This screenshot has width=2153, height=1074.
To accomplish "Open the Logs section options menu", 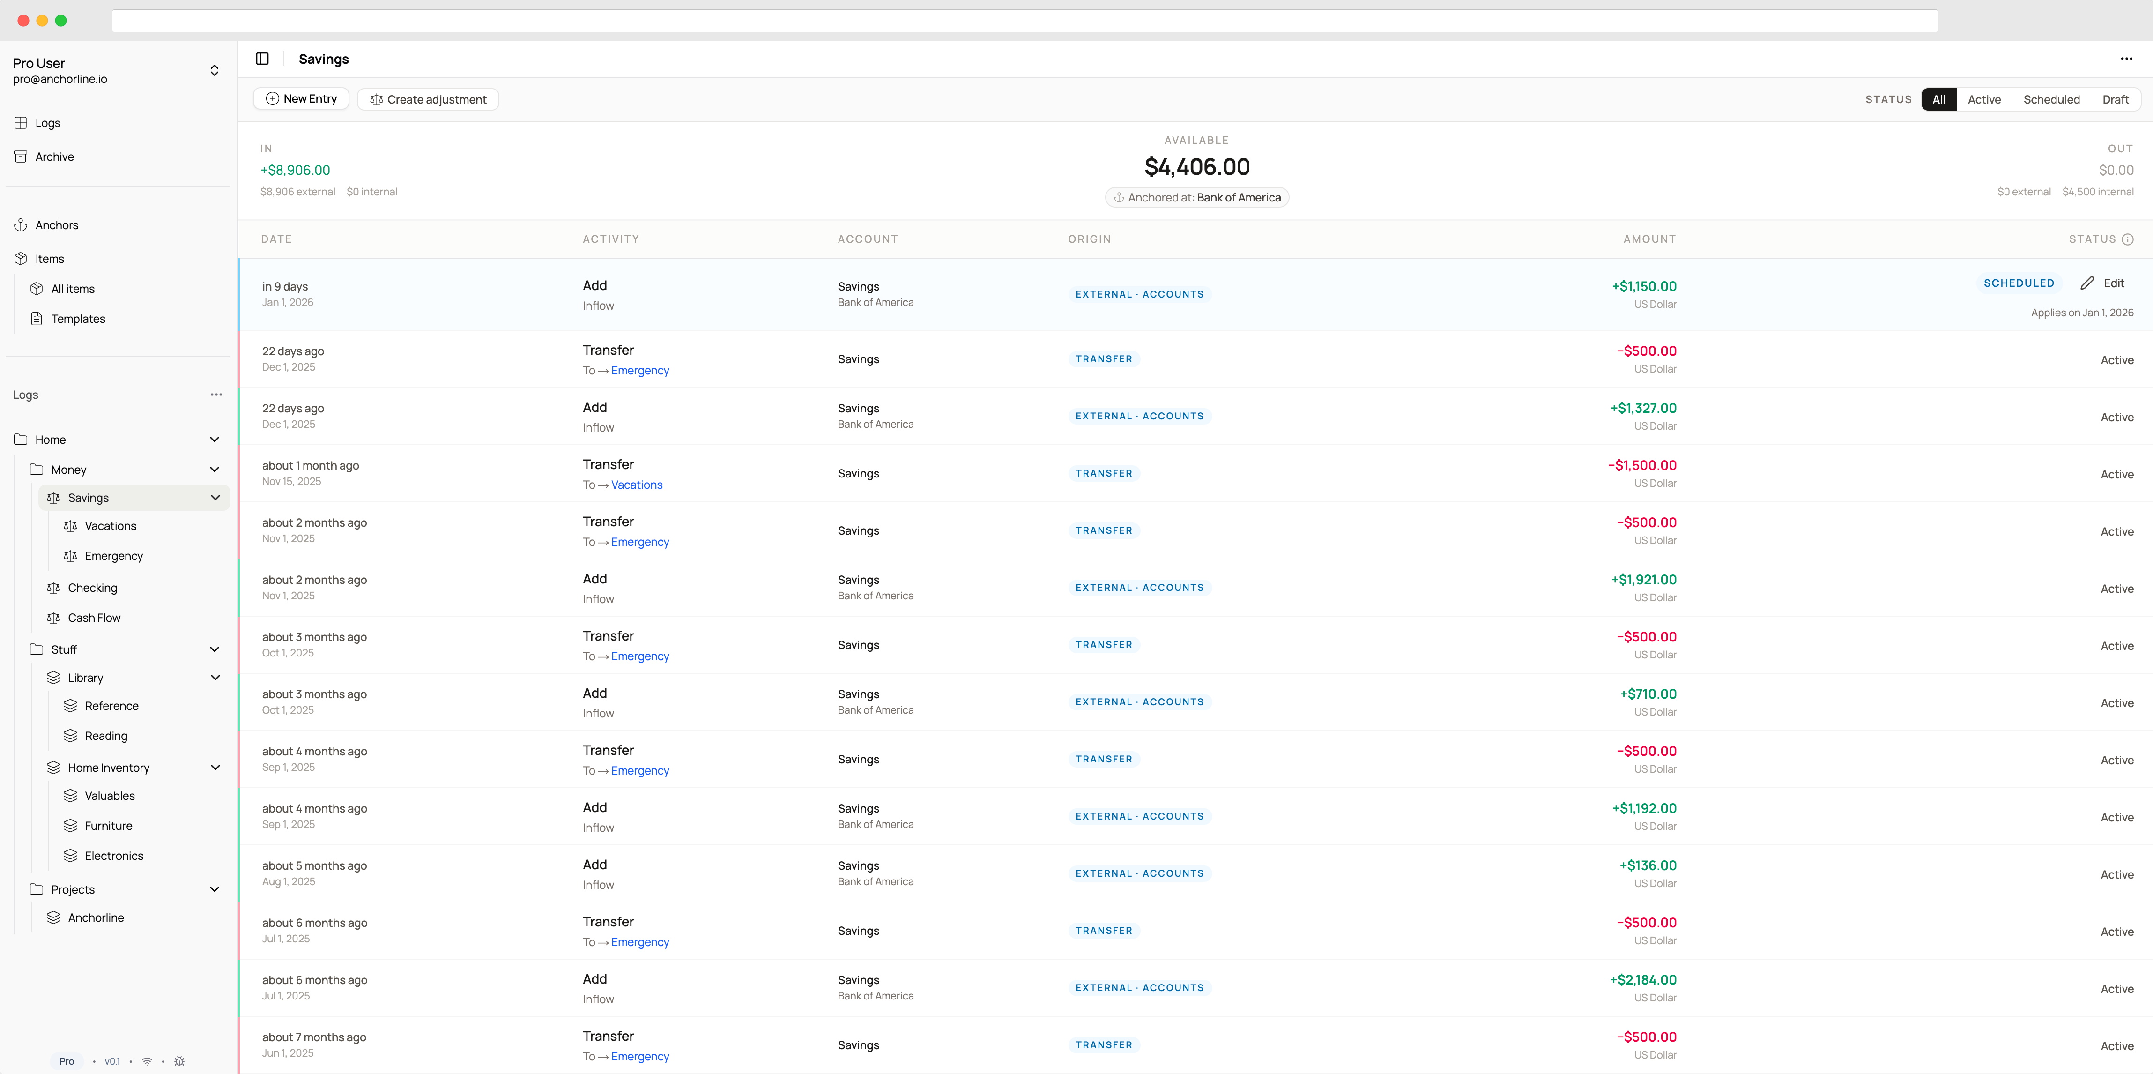I will pyautogui.click(x=216, y=395).
